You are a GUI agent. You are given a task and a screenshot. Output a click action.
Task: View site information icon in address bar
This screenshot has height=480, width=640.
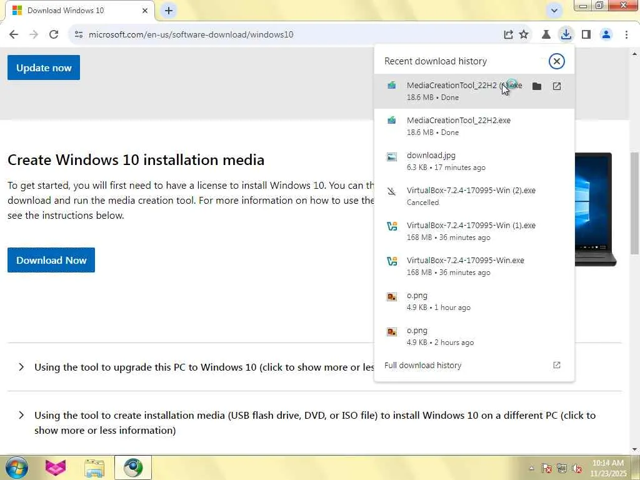pyautogui.click(x=79, y=35)
